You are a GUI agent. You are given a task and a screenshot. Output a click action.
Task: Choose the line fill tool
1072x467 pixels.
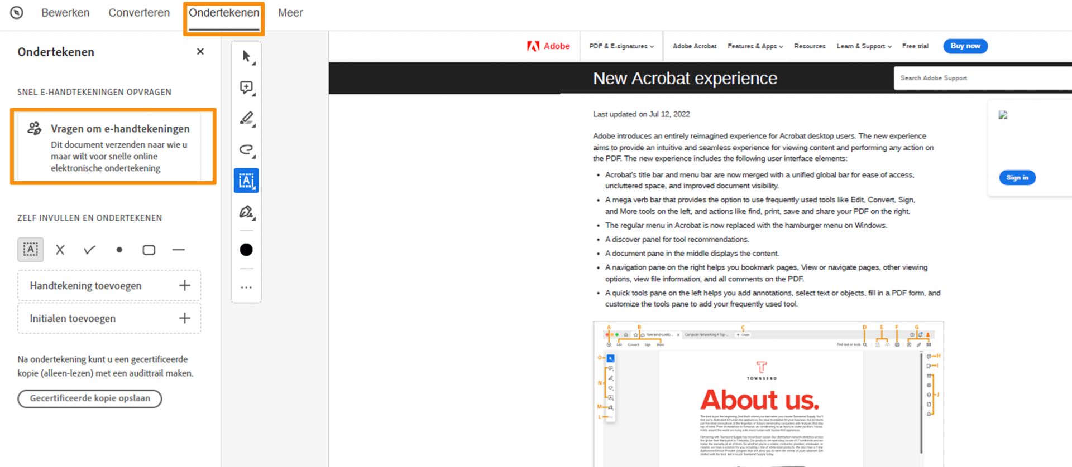(x=179, y=250)
